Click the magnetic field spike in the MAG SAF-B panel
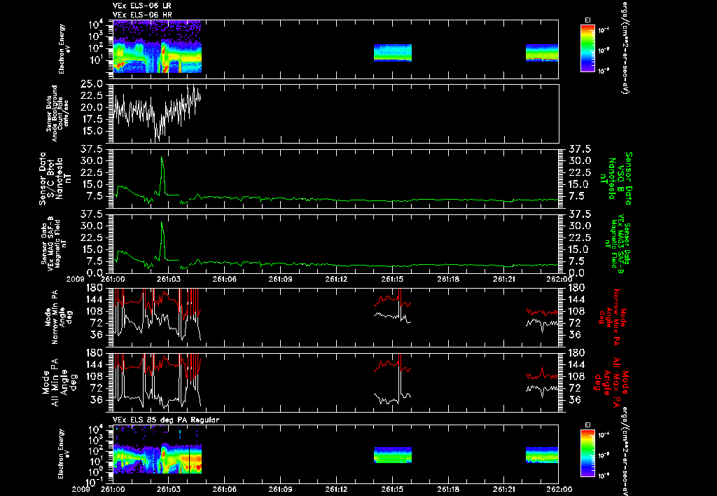Screen dimensions: 717x496 click(x=162, y=240)
